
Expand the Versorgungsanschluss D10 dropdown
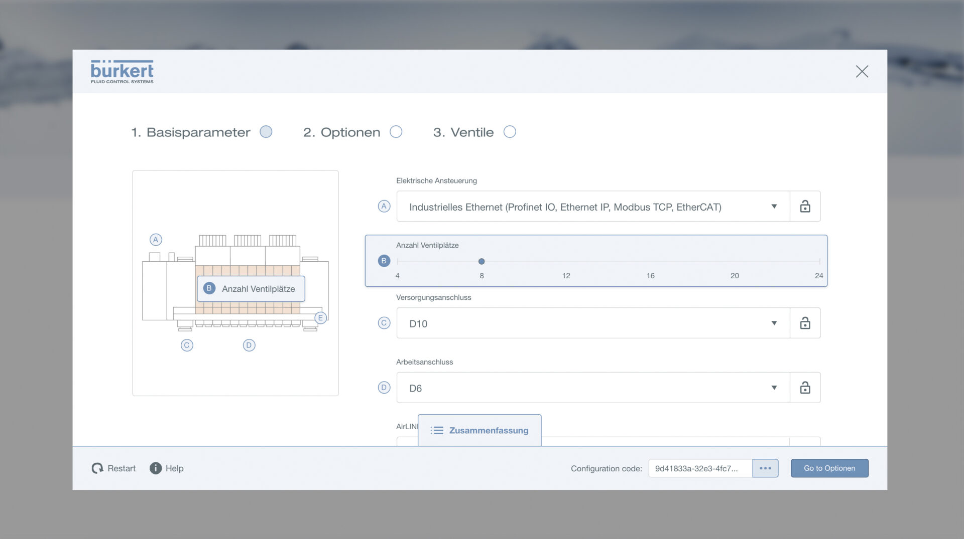point(592,323)
